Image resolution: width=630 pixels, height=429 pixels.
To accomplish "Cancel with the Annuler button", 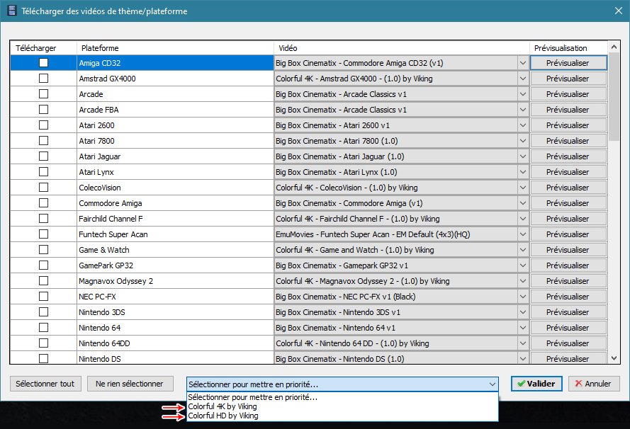I will coord(594,384).
